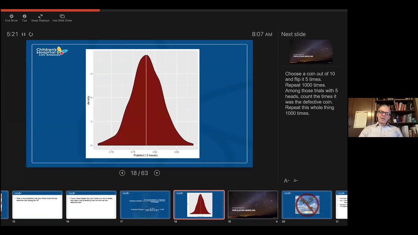418x235 pixels.
Task: Open partially visible slide 21 thumbnail
Action: coord(342,205)
